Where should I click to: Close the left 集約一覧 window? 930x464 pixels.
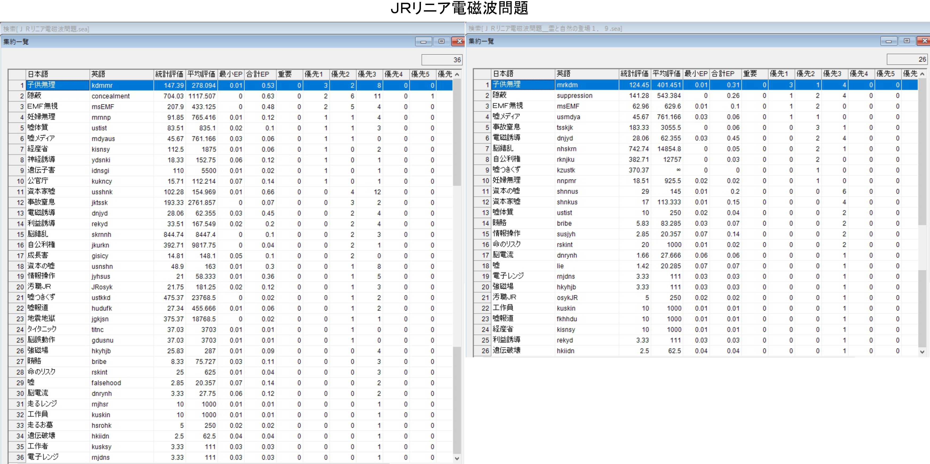click(459, 42)
